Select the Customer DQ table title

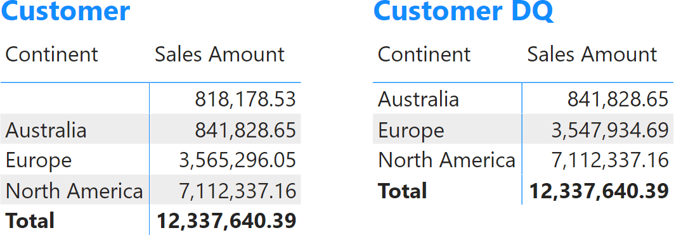[463, 11]
